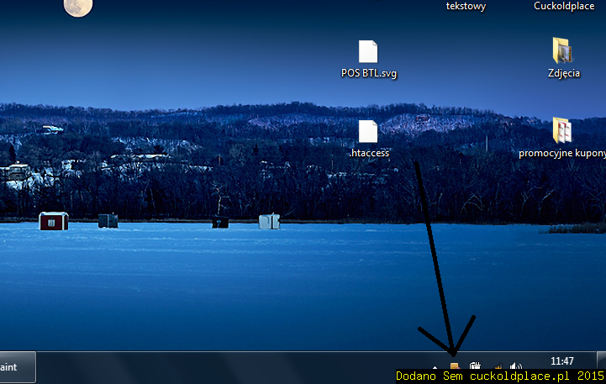Click the 'tekstowy' desktop item label
The height and width of the screenshot is (384, 606).
[466, 6]
